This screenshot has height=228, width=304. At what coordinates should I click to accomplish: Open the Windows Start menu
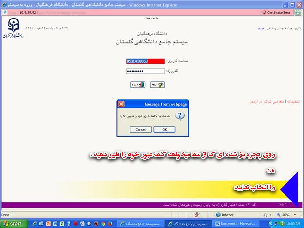(x=13, y=223)
